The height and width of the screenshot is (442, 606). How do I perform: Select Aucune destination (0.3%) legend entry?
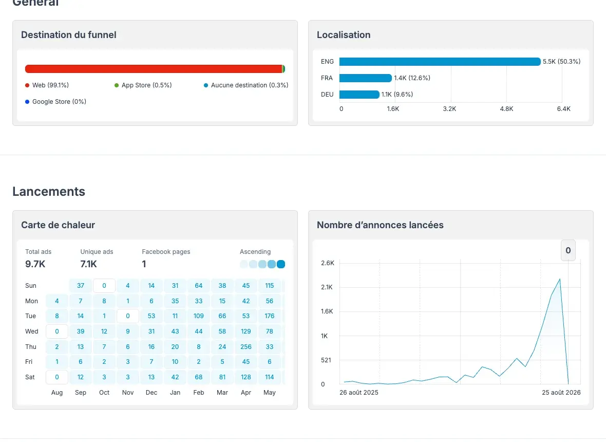[246, 85]
